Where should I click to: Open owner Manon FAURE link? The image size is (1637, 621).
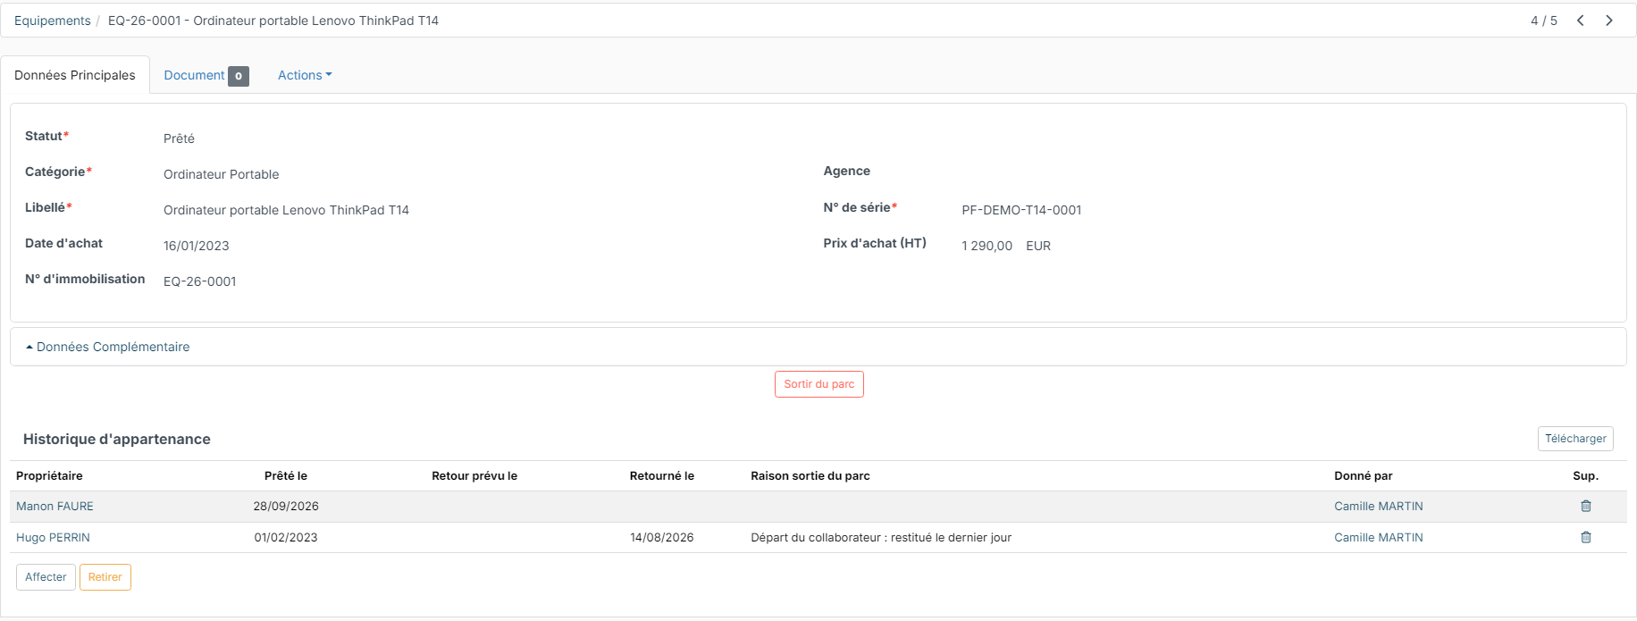55,506
